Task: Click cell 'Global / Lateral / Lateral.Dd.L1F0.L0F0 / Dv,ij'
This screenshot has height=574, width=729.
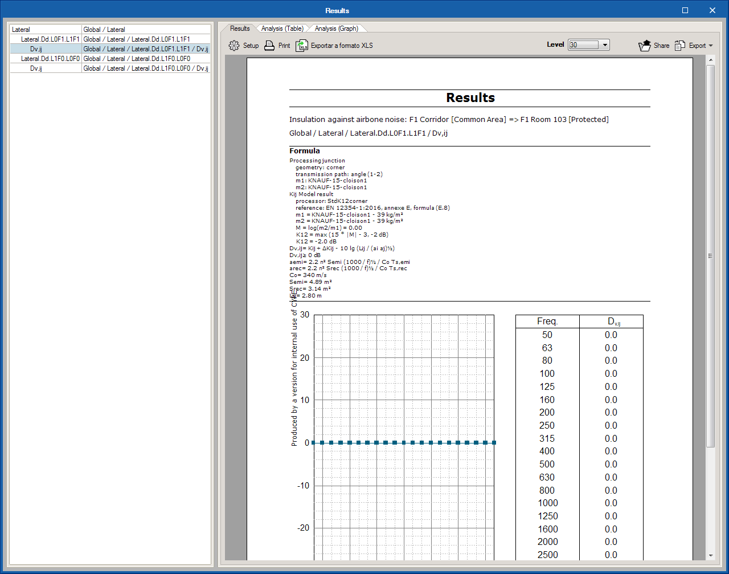Action: point(146,68)
